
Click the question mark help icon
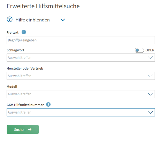(x=10, y=20)
